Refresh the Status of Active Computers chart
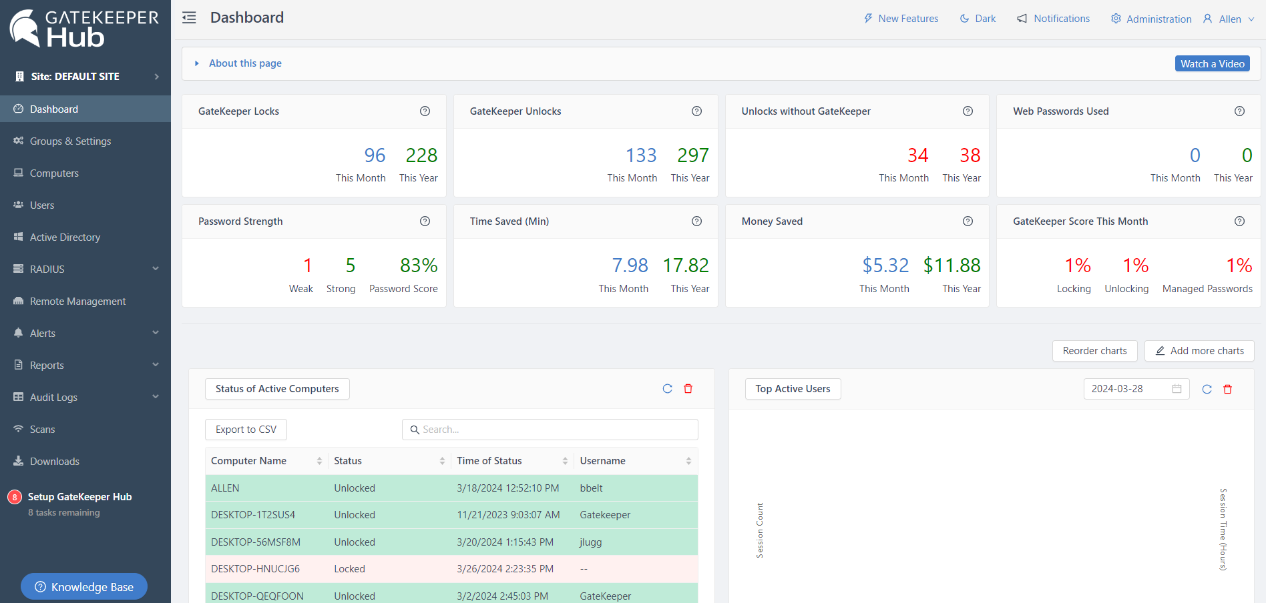This screenshot has height=603, width=1266. [x=667, y=389]
